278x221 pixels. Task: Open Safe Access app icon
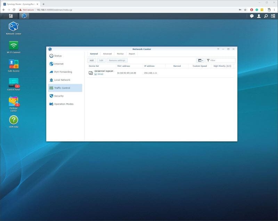(x=14, y=64)
